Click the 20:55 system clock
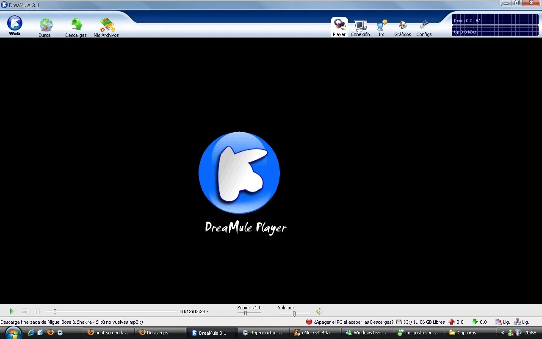 coord(530,333)
